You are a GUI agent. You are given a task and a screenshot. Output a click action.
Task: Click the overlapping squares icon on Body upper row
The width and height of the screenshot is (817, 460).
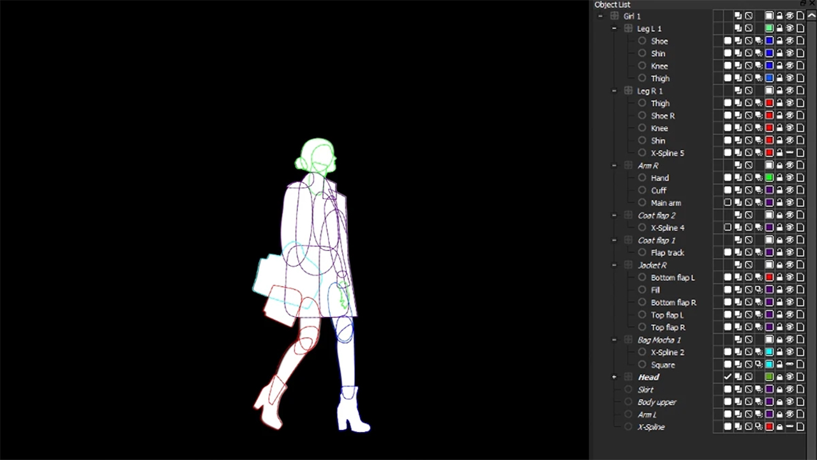pos(738,402)
